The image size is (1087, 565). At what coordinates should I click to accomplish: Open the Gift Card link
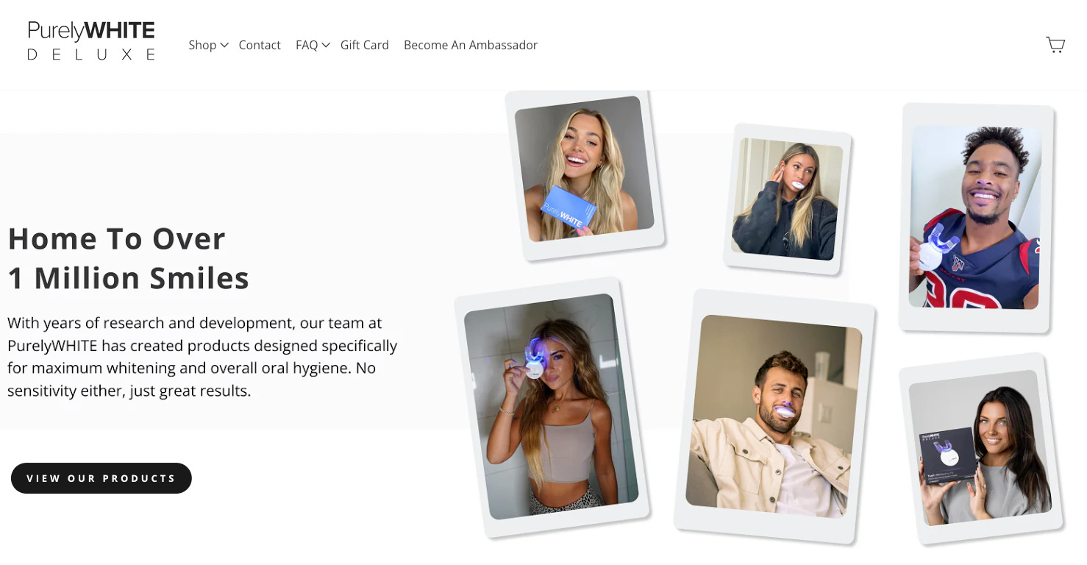[x=364, y=46]
